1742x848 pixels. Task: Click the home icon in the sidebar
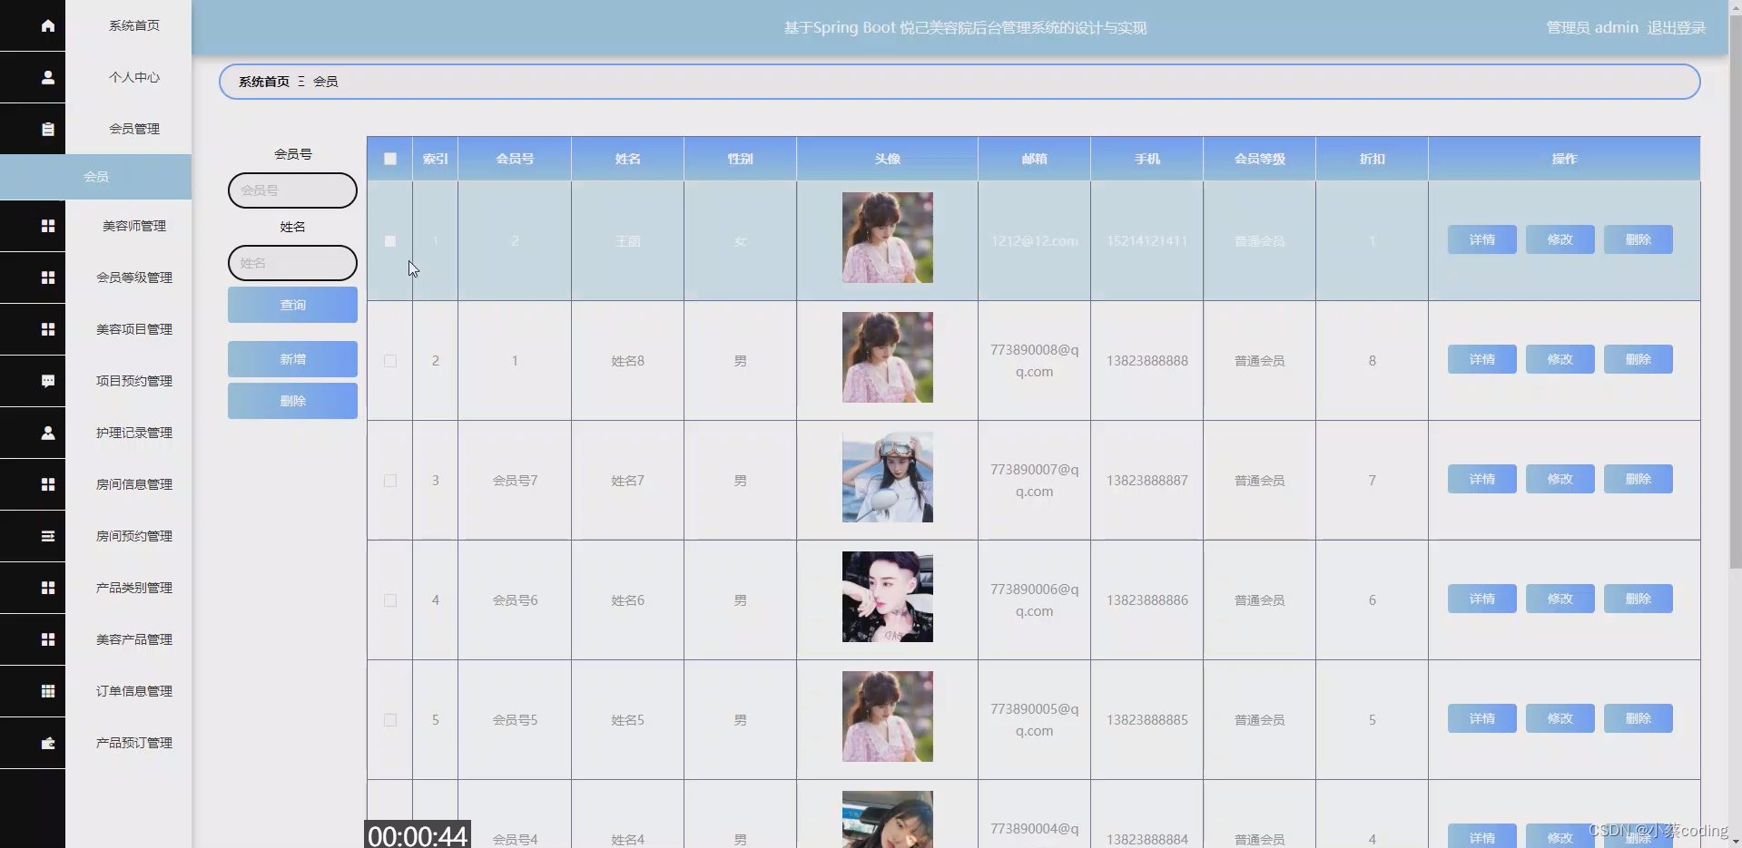click(x=47, y=25)
